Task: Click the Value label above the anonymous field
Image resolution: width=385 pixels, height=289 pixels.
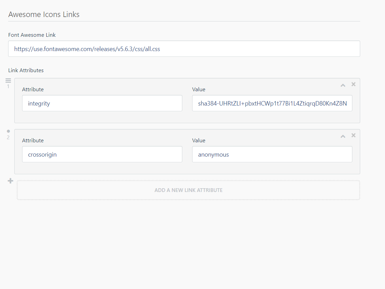Action: [199, 141]
